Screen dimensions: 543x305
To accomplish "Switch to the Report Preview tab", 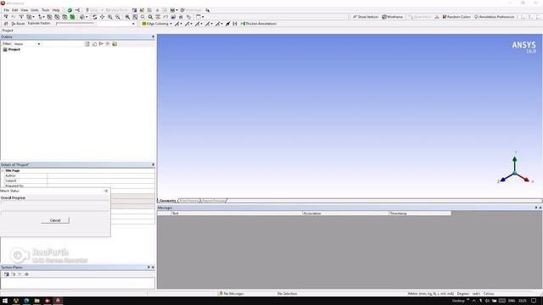I will (x=213, y=201).
